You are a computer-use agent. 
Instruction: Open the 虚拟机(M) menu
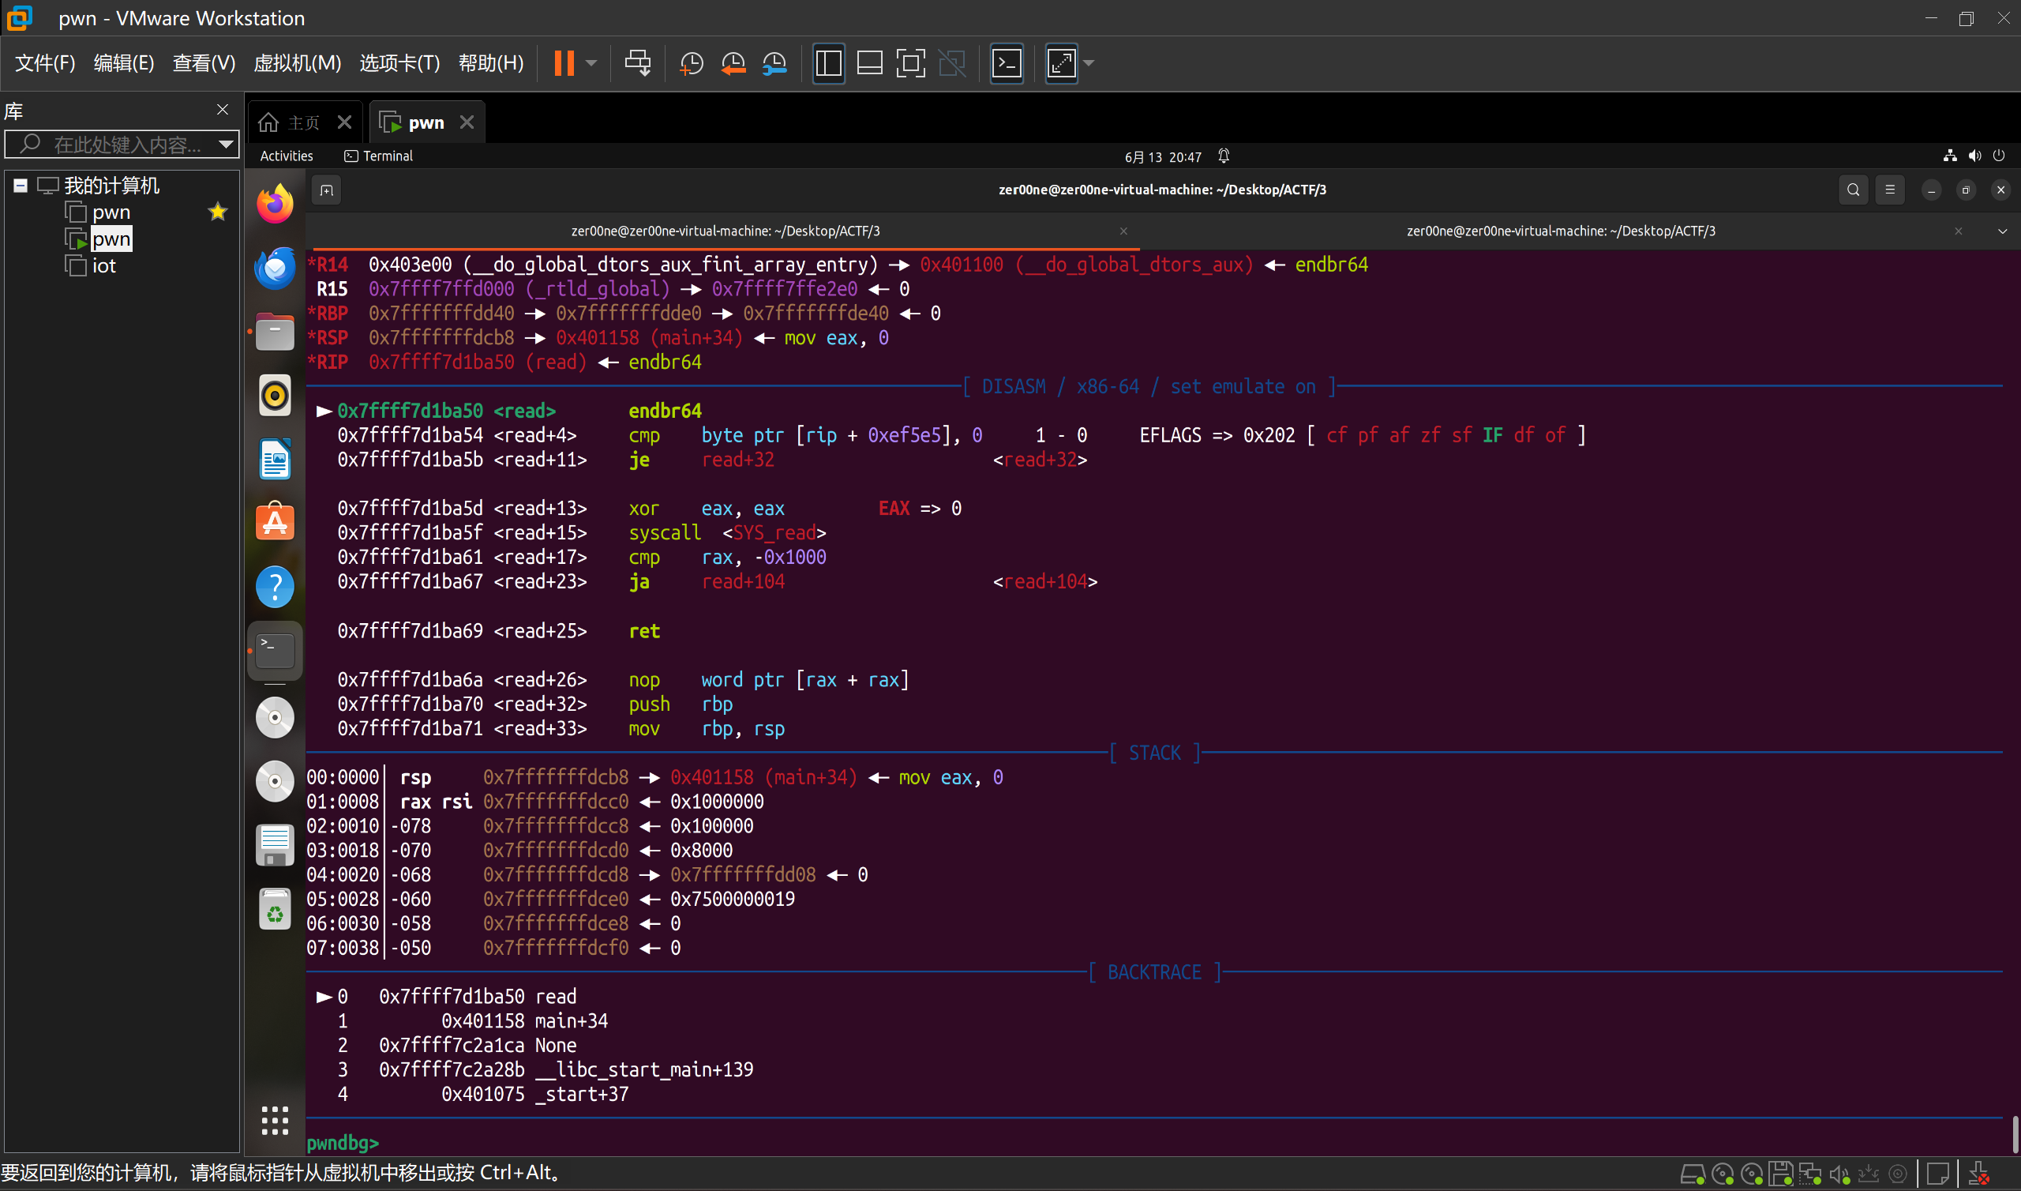coord(297,62)
